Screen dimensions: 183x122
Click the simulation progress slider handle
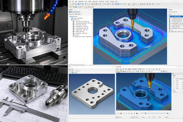[146, 113]
